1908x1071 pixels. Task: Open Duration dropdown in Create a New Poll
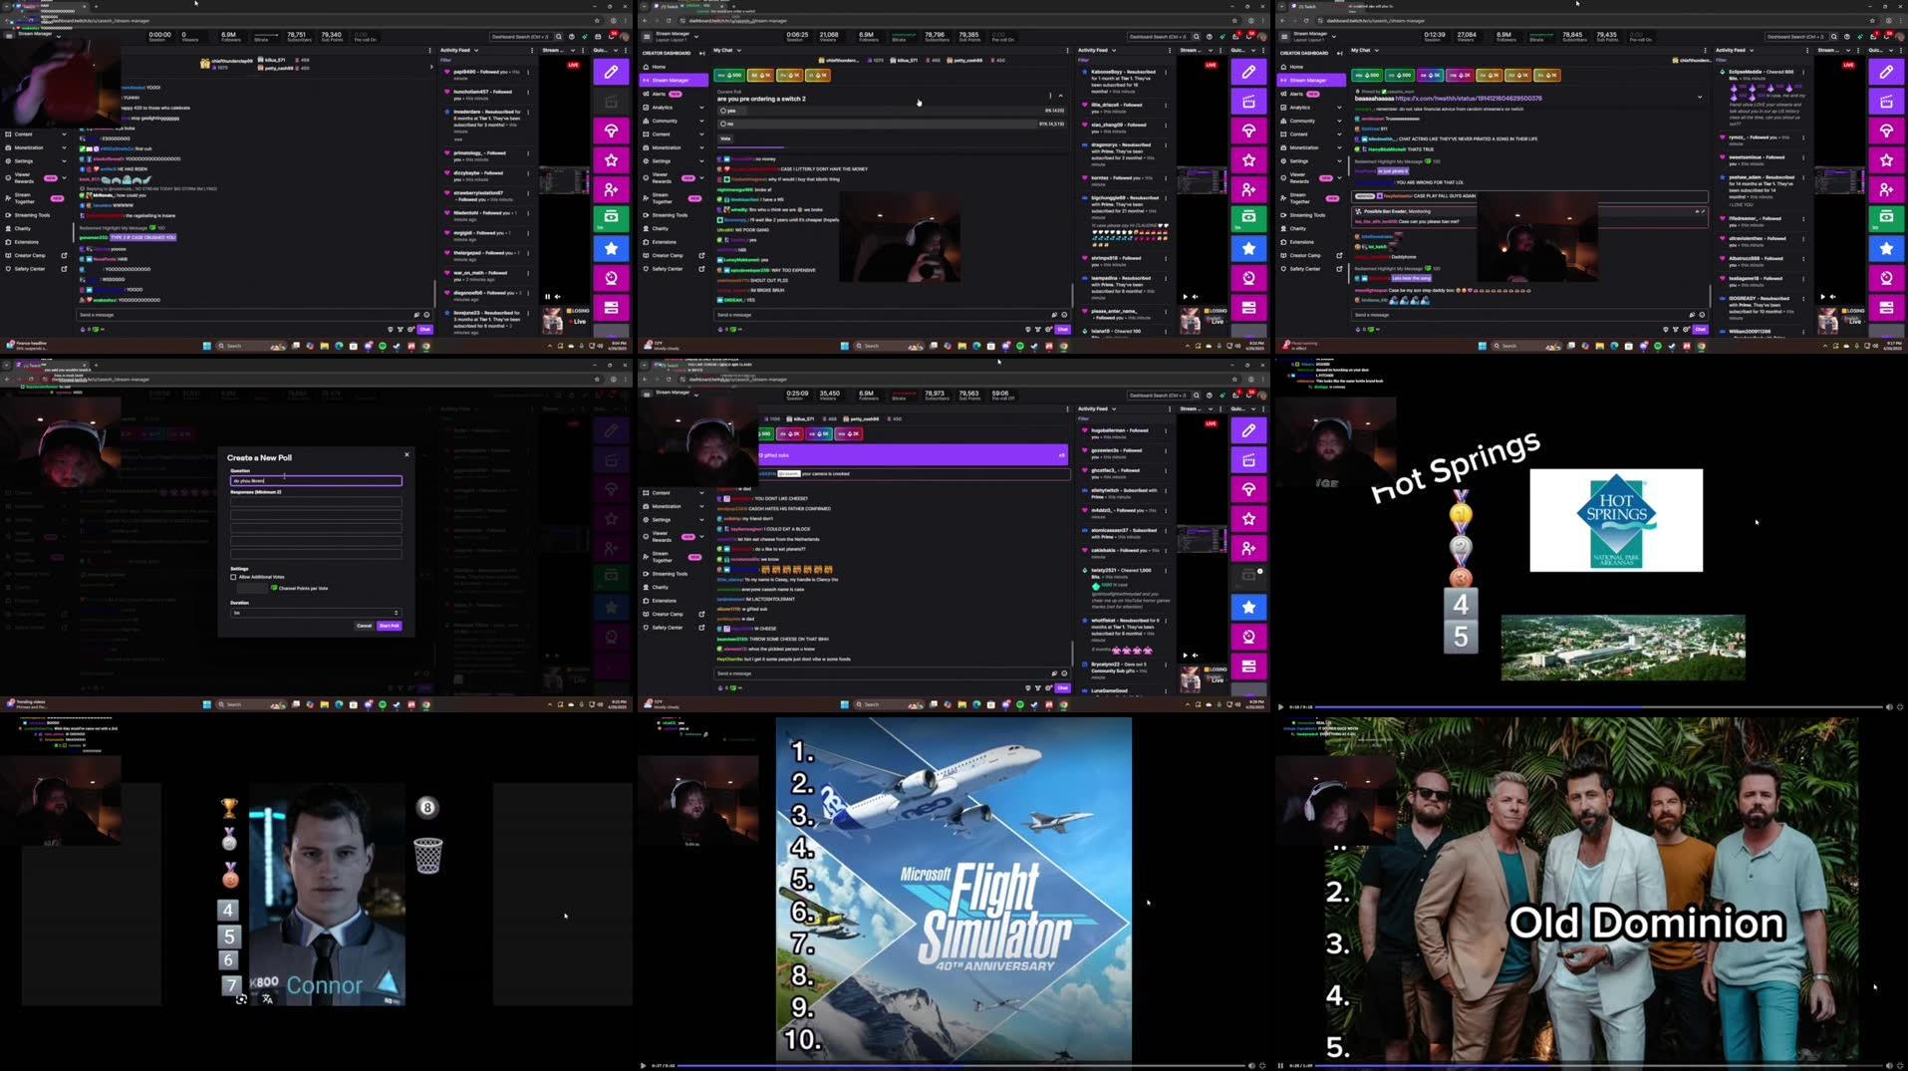tap(316, 613)
